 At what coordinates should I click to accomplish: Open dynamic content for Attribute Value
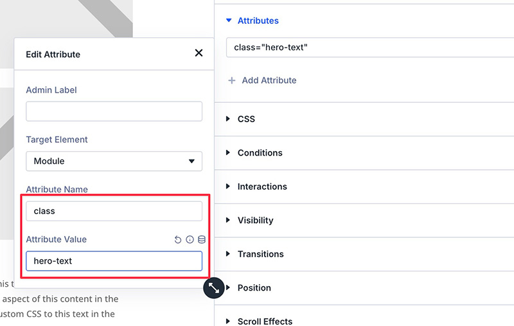coord(201,240)
